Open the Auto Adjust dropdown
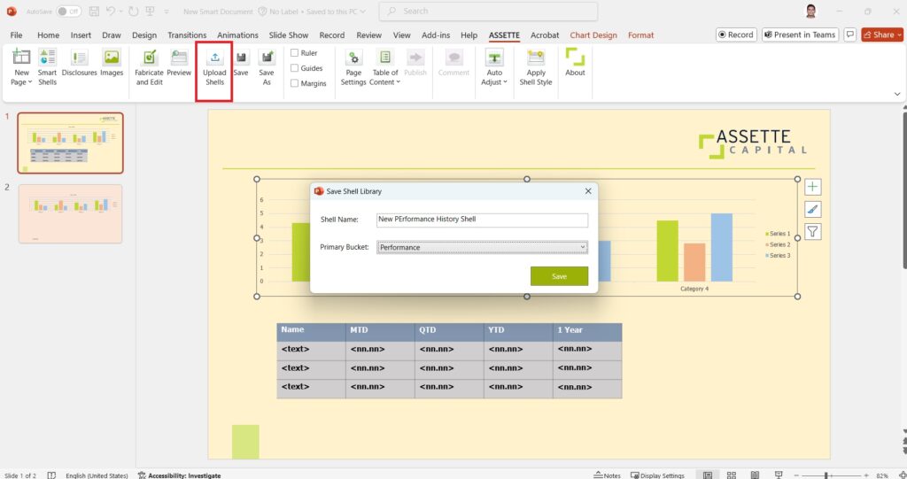907x479 pixels. point(494,67)
